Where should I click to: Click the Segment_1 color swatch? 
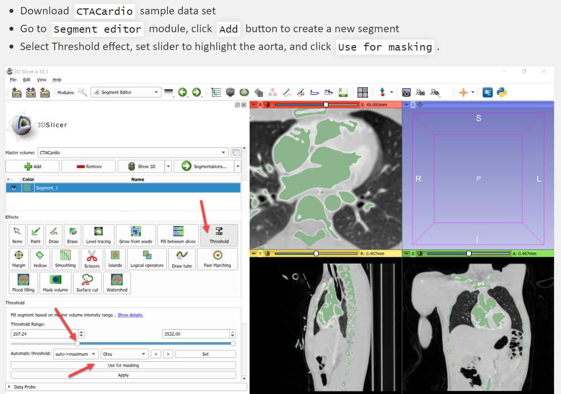coord(27,188)
